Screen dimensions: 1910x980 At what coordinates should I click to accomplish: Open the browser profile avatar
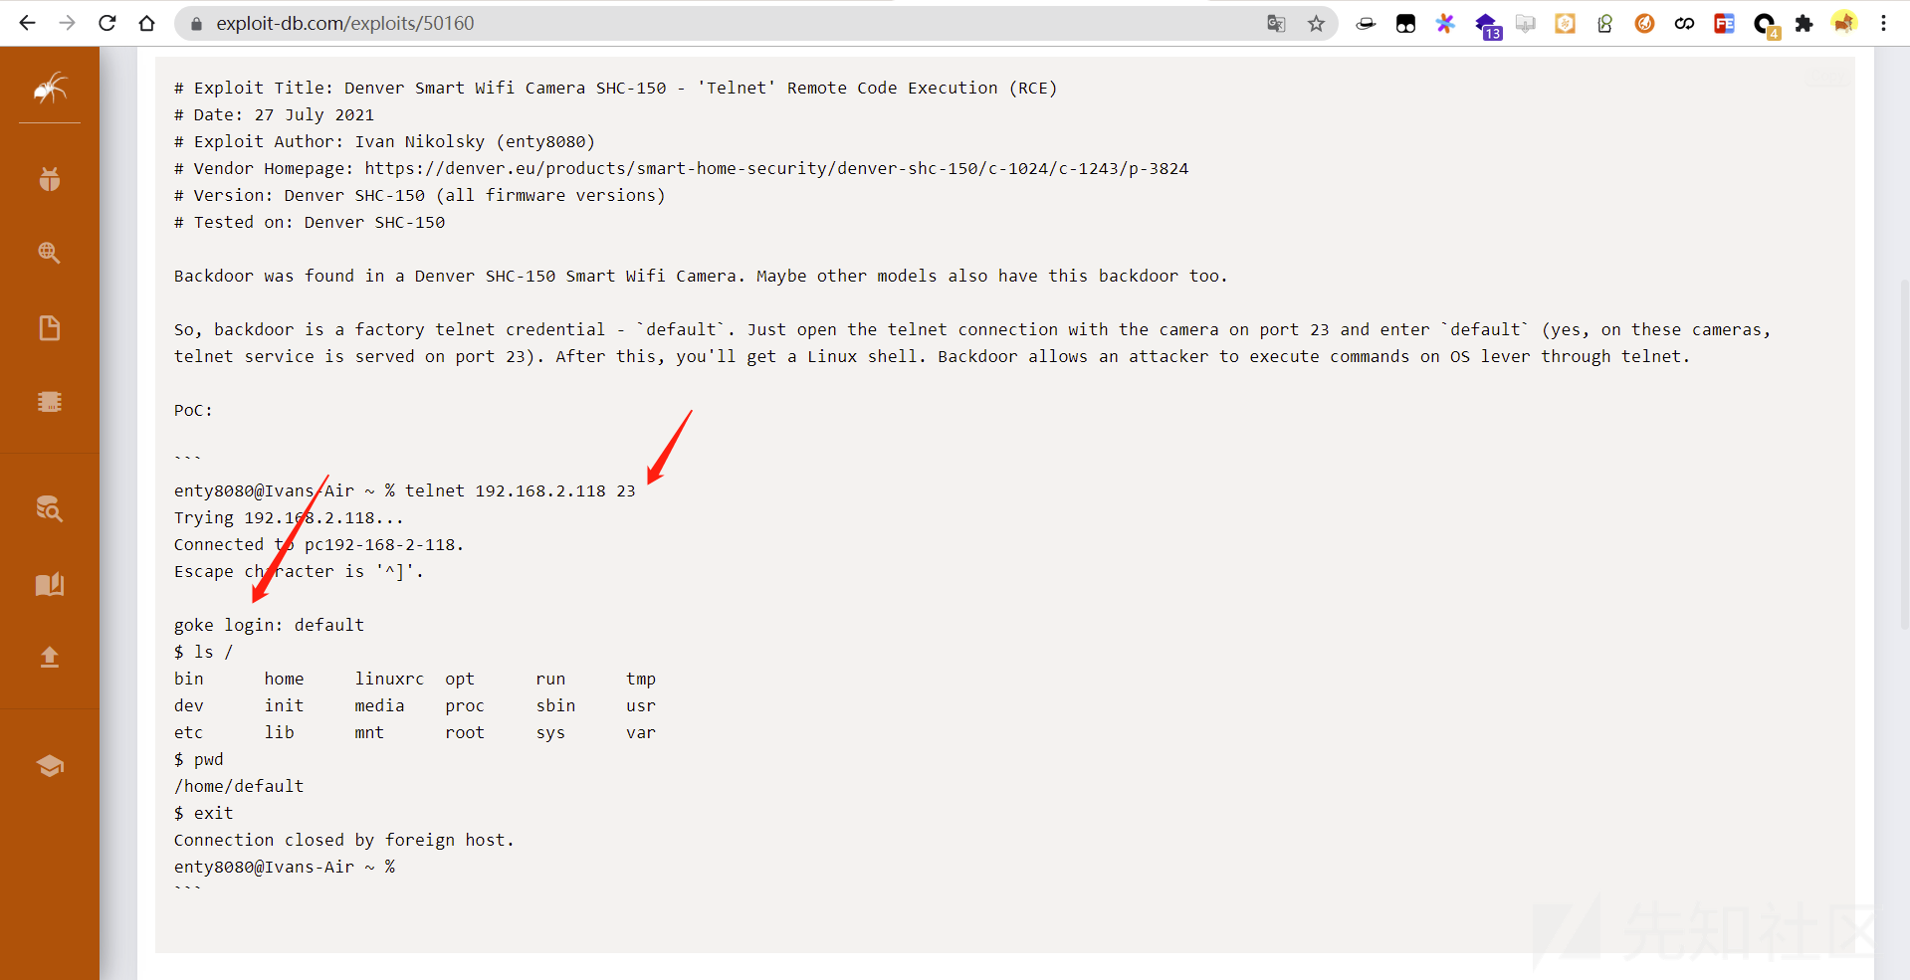(1843, 23)
